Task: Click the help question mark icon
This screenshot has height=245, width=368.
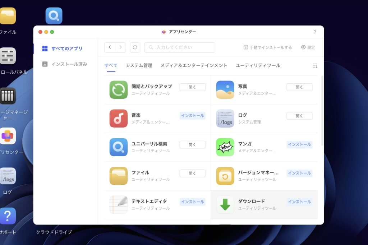Action: [315, 32]
